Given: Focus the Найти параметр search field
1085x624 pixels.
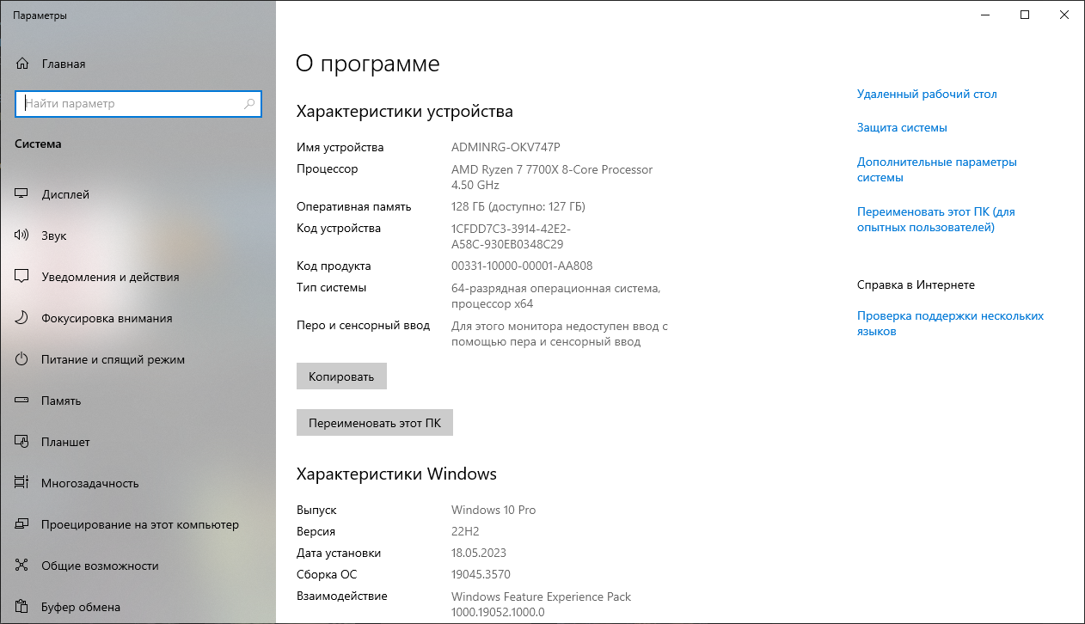Looking at the screenshot, I should point(129,104).
